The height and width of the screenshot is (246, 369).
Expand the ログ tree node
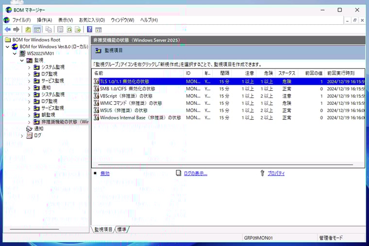[x=22, y=136]
